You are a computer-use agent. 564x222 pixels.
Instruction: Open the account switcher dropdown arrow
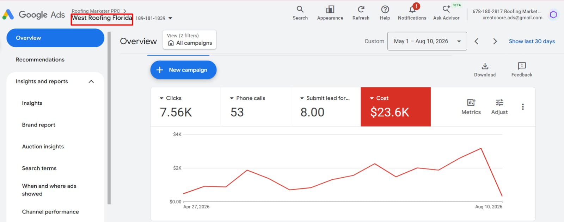170,18
